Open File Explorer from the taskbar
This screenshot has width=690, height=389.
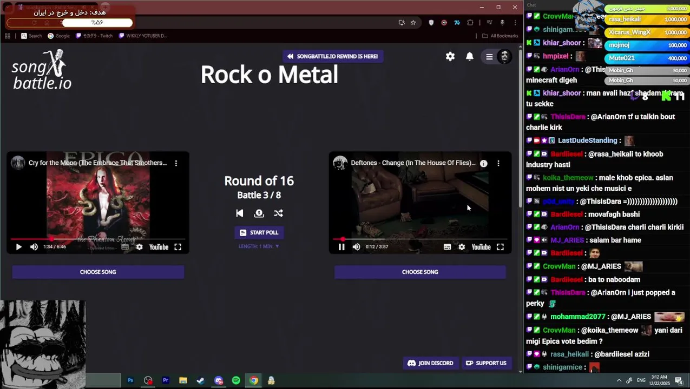click(183, 380)
